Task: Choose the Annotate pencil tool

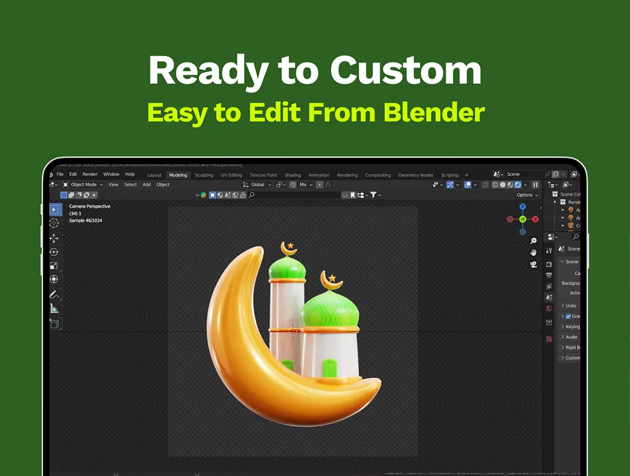Action: [x=54, y=294]
